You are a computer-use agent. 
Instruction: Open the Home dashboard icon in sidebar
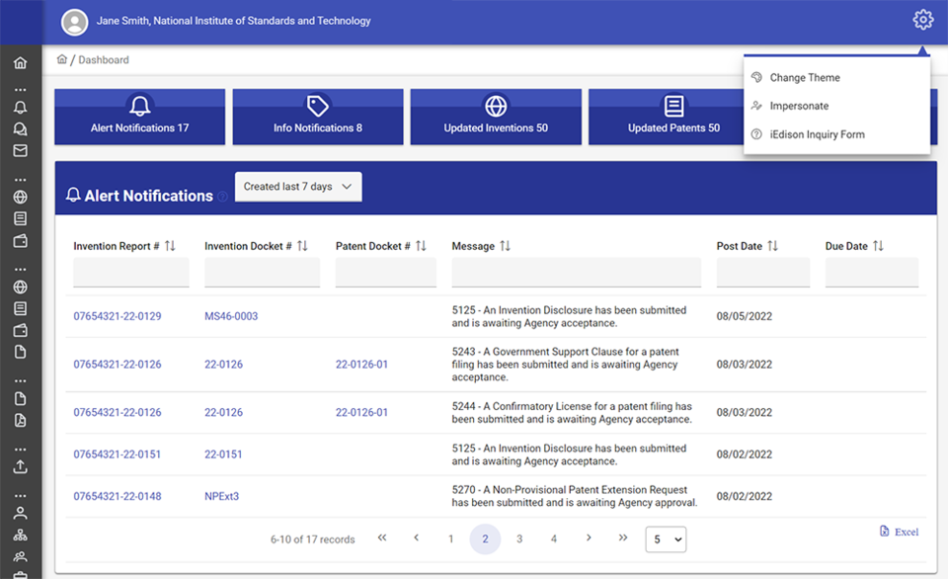pos(20,61)
